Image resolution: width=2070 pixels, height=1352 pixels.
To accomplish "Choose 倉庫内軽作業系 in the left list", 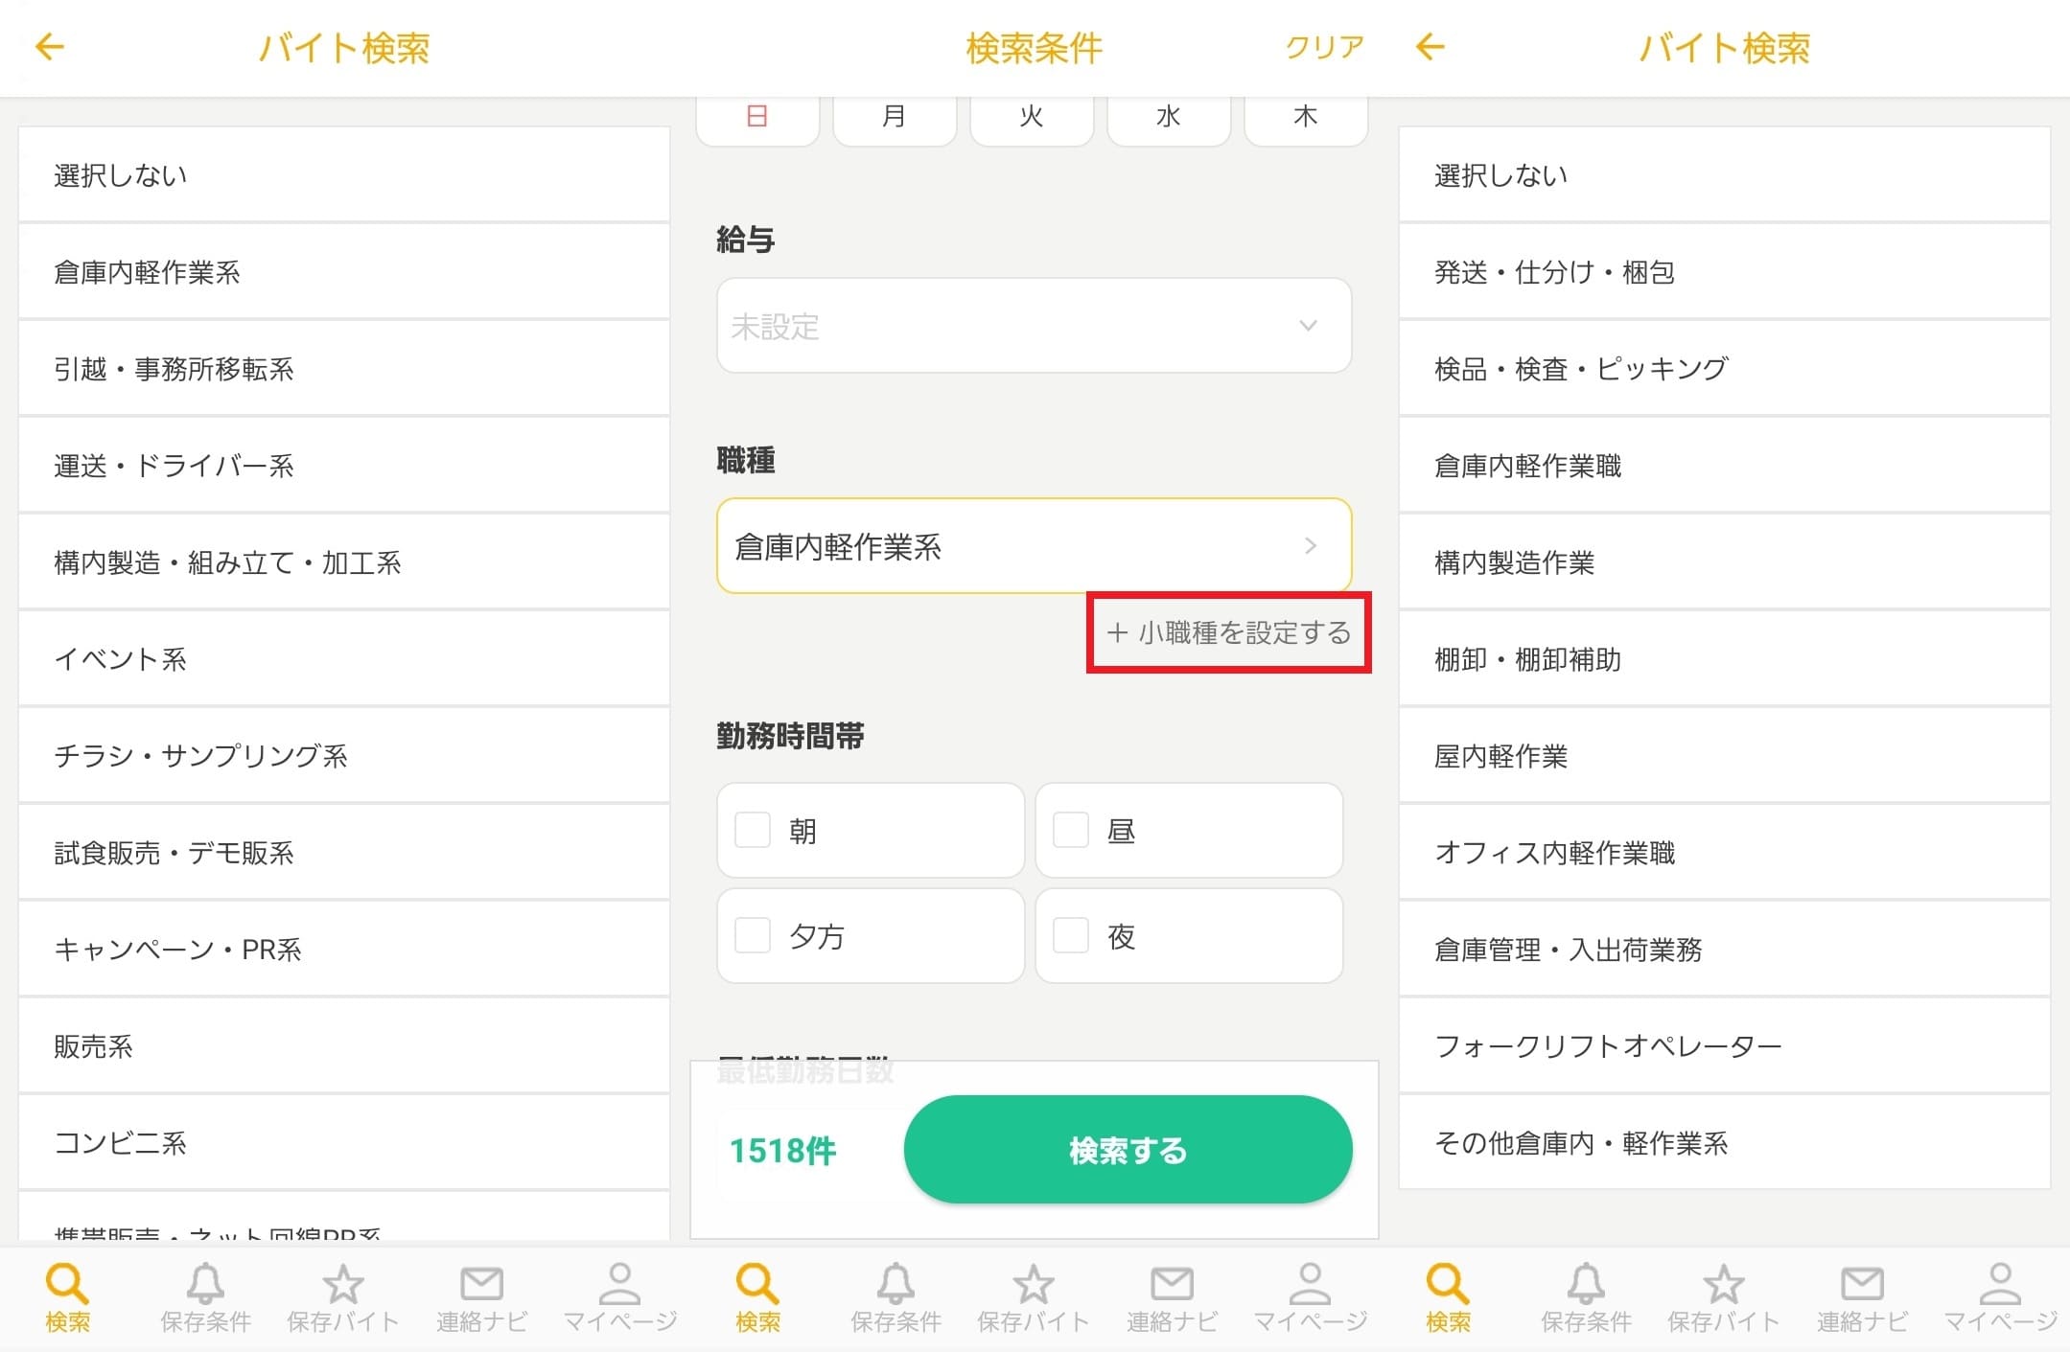I will coord(344,272).
